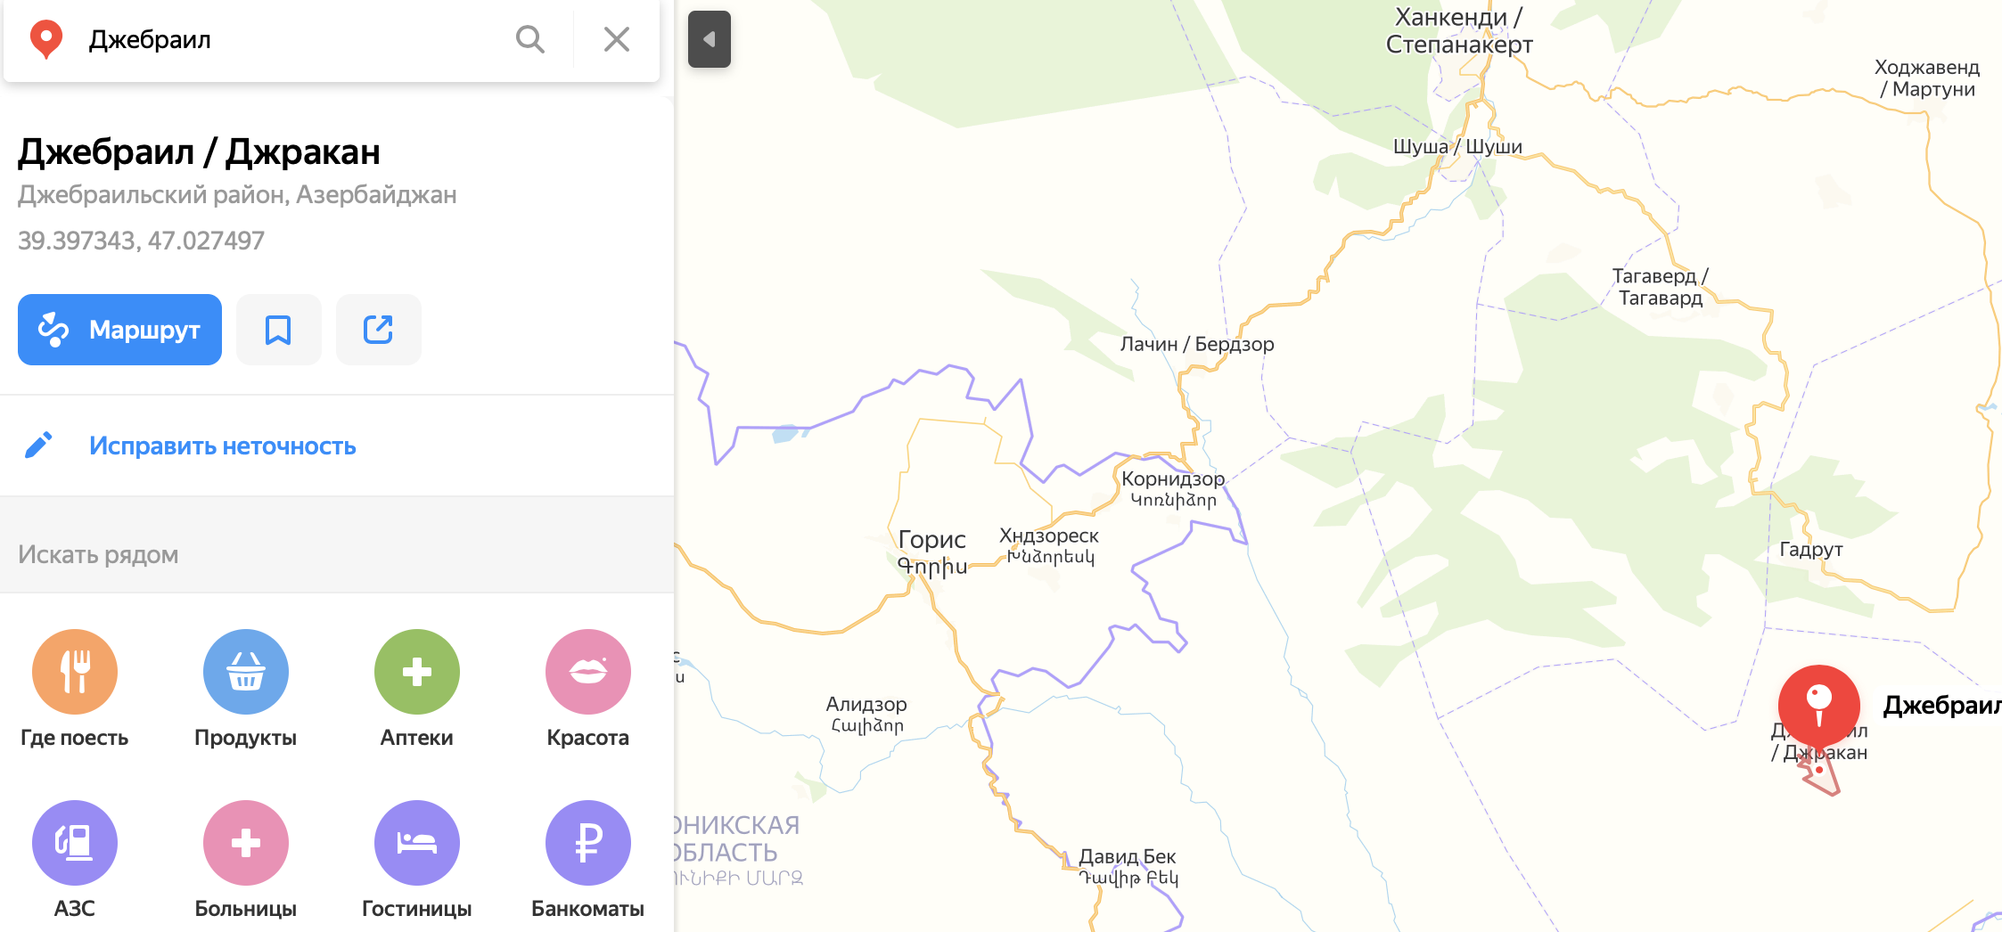Clear the search with the X icon
Screen dimensions: 2002x932
tap(617, 39)
